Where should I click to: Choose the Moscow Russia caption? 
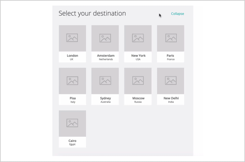[138, 100]
